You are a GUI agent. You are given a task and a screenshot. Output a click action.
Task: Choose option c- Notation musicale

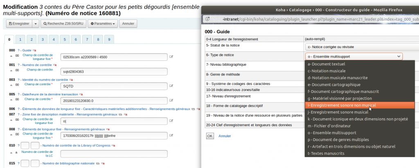(x=360, y=71)
